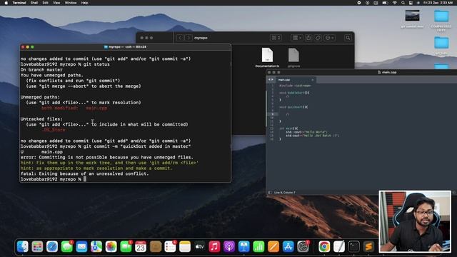Select the COMPRESSED FILES desktop folder
This screenshot has width=457, height=257.
click(441, 21)
